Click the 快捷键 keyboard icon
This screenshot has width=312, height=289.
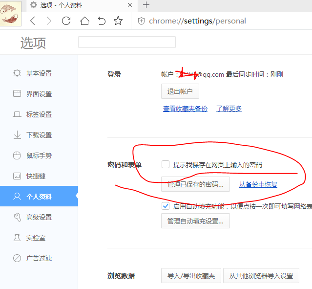(17, 176)
